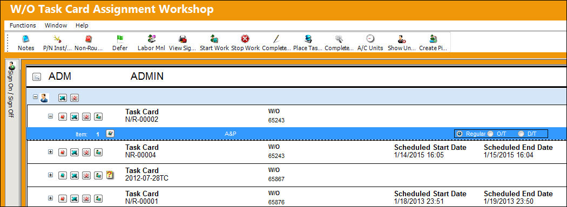Click Task Card number N/R-00001
Viewport: 567px width, 207px height.
(141, 202)
